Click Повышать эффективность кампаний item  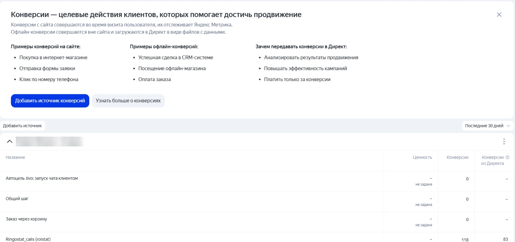click(x=305, y=69)
